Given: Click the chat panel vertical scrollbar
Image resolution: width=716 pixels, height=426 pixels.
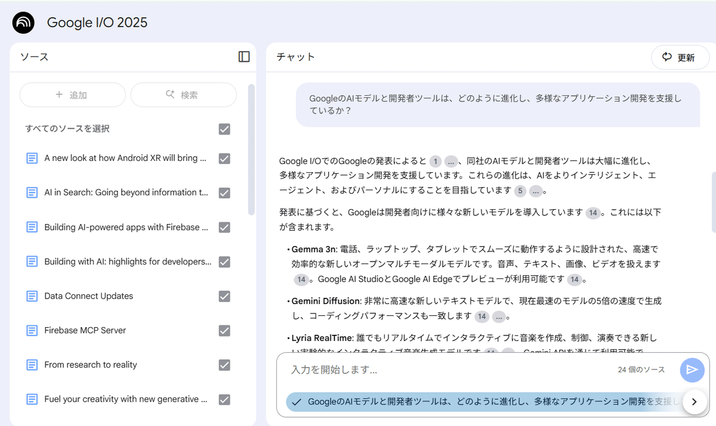Looking at the screenshot, I should 713,203.
